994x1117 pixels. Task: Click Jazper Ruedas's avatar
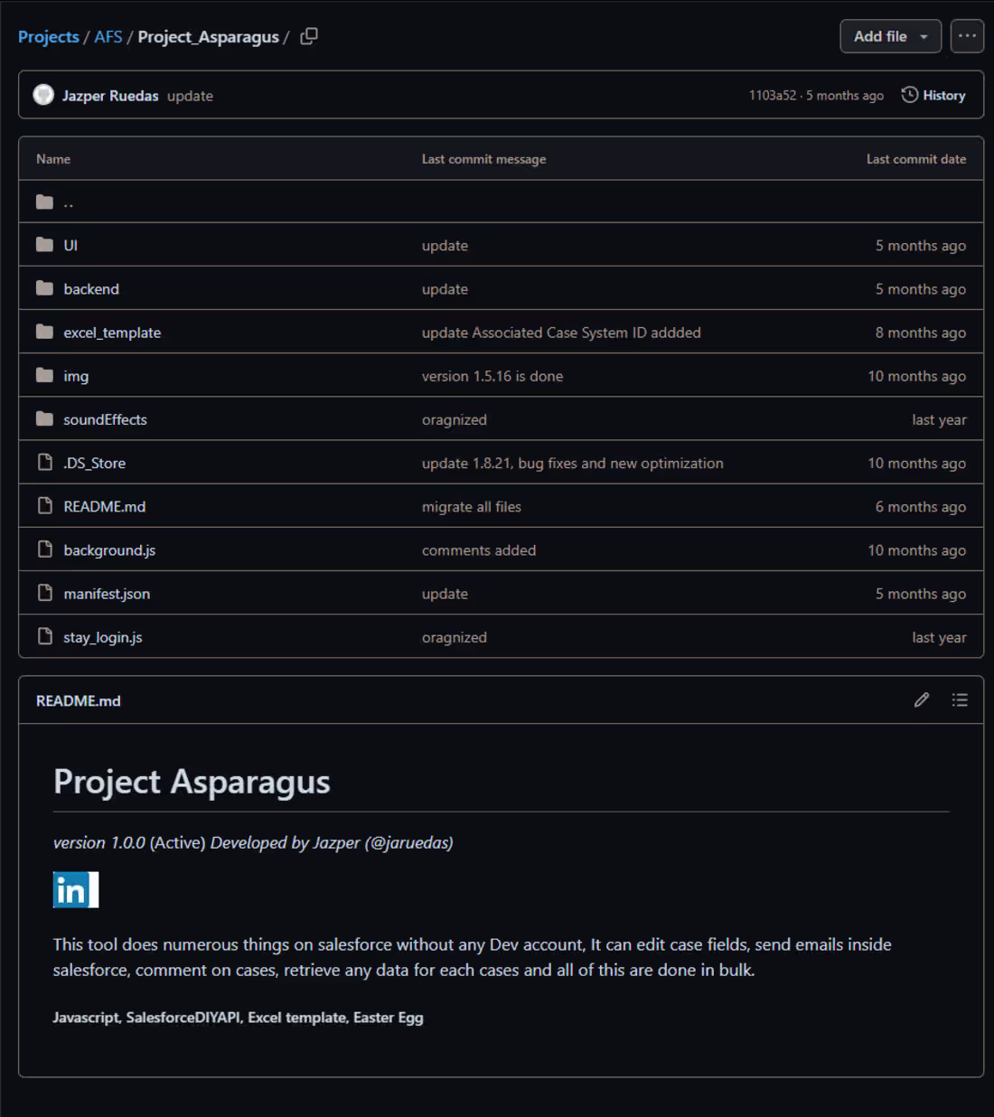42,94
